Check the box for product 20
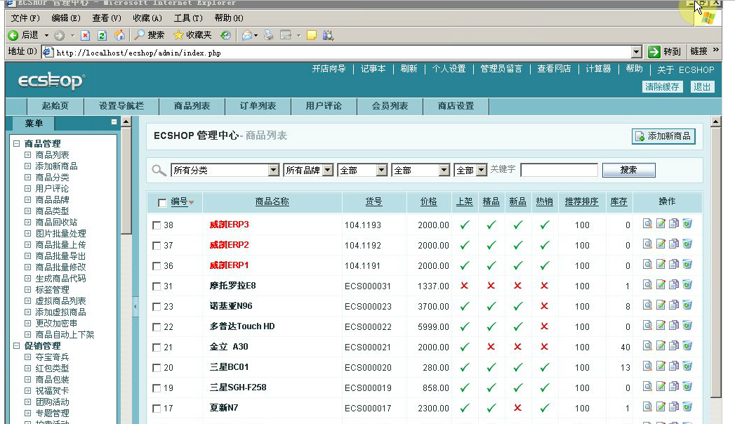The height and width of the screenshot is (424, 735). tap(157, 368)
